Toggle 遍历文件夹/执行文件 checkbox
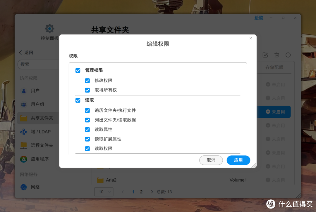 87,110
